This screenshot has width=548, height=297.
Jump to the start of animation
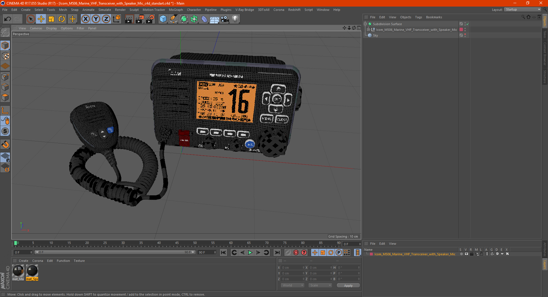pos(223,252)
